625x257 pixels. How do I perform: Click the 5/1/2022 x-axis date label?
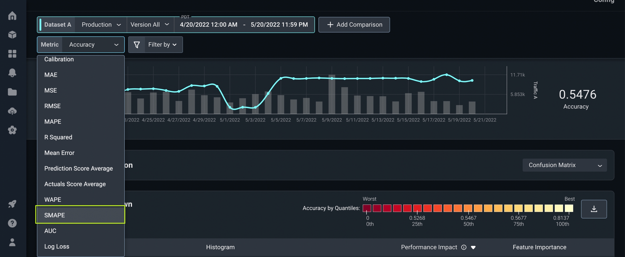pyautogui.click(x=230, y=120)
